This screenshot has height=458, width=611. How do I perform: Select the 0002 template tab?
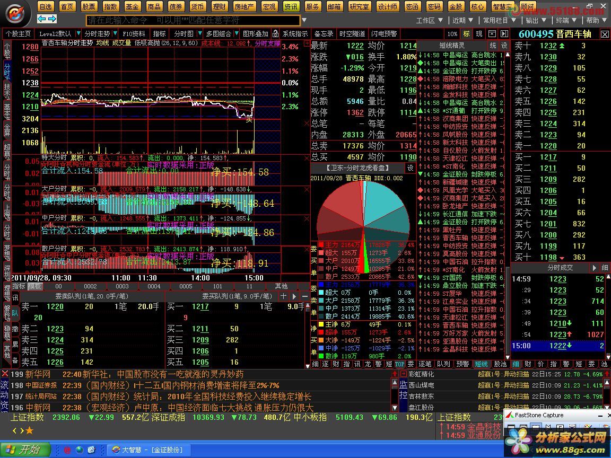tap(90, 286)
